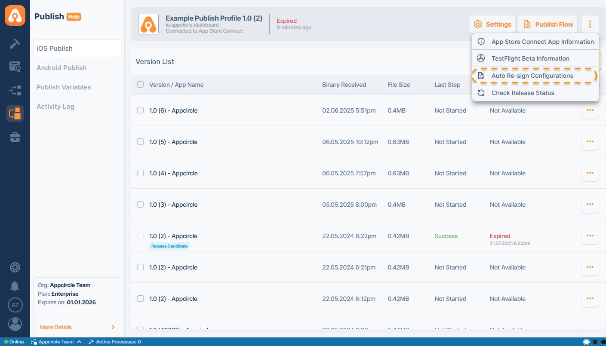
Task: Click the user profile avatar icon
Action: coord(15,324)
